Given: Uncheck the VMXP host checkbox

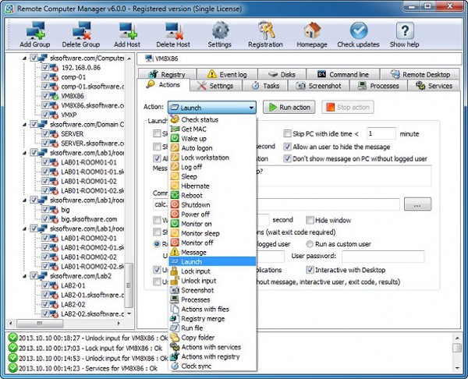Looking at the screenshot, I should [x=44, y=114].
